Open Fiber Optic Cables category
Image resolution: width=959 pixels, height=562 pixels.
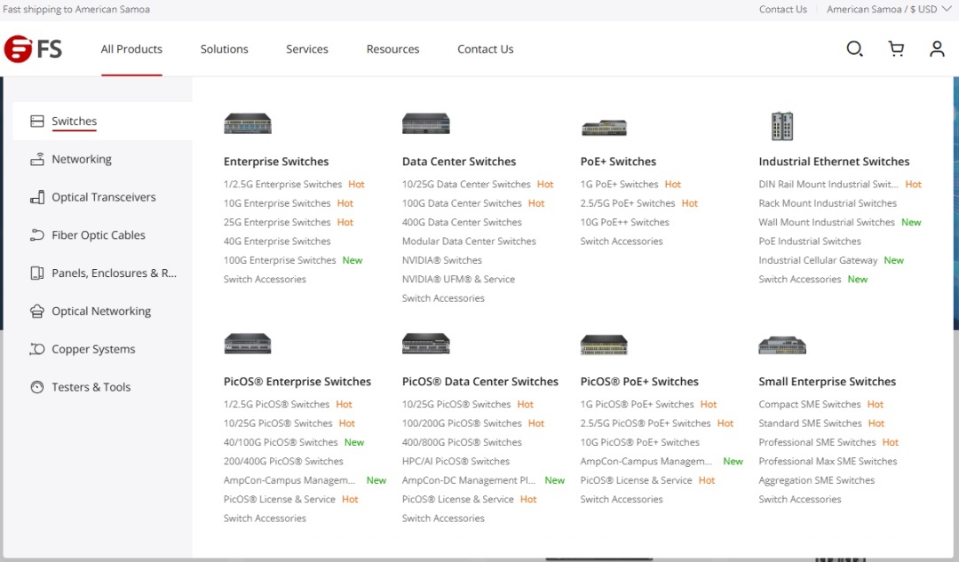pyautogui.click(x=98, y=235)
